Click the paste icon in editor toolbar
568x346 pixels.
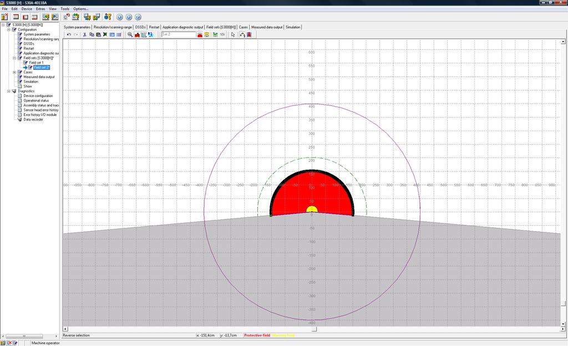98,35
